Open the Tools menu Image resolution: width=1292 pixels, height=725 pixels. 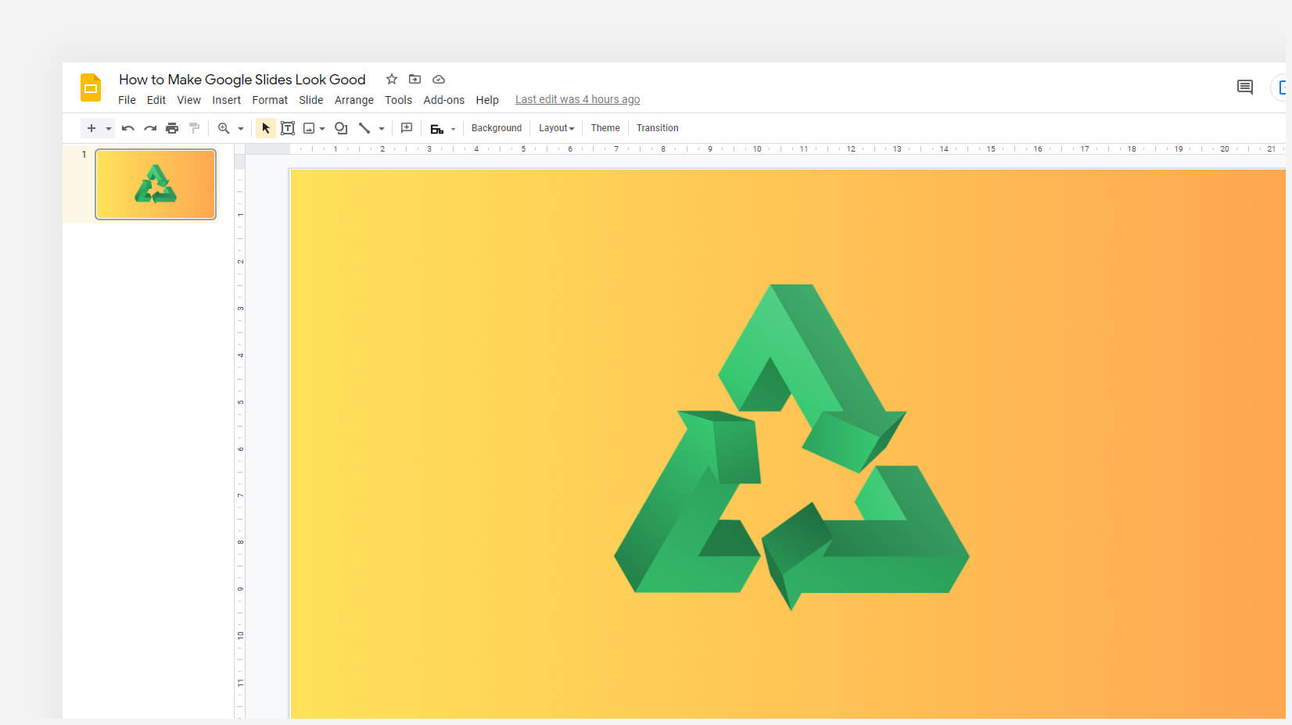pos(398,100)
